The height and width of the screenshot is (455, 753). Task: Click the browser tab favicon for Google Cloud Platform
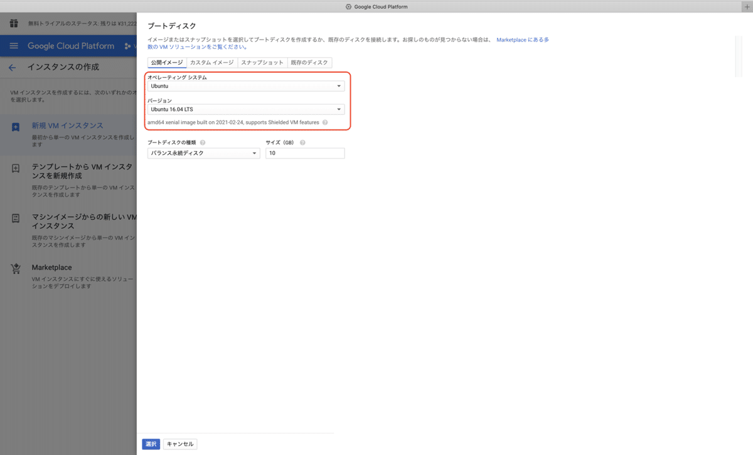(348, 6)
